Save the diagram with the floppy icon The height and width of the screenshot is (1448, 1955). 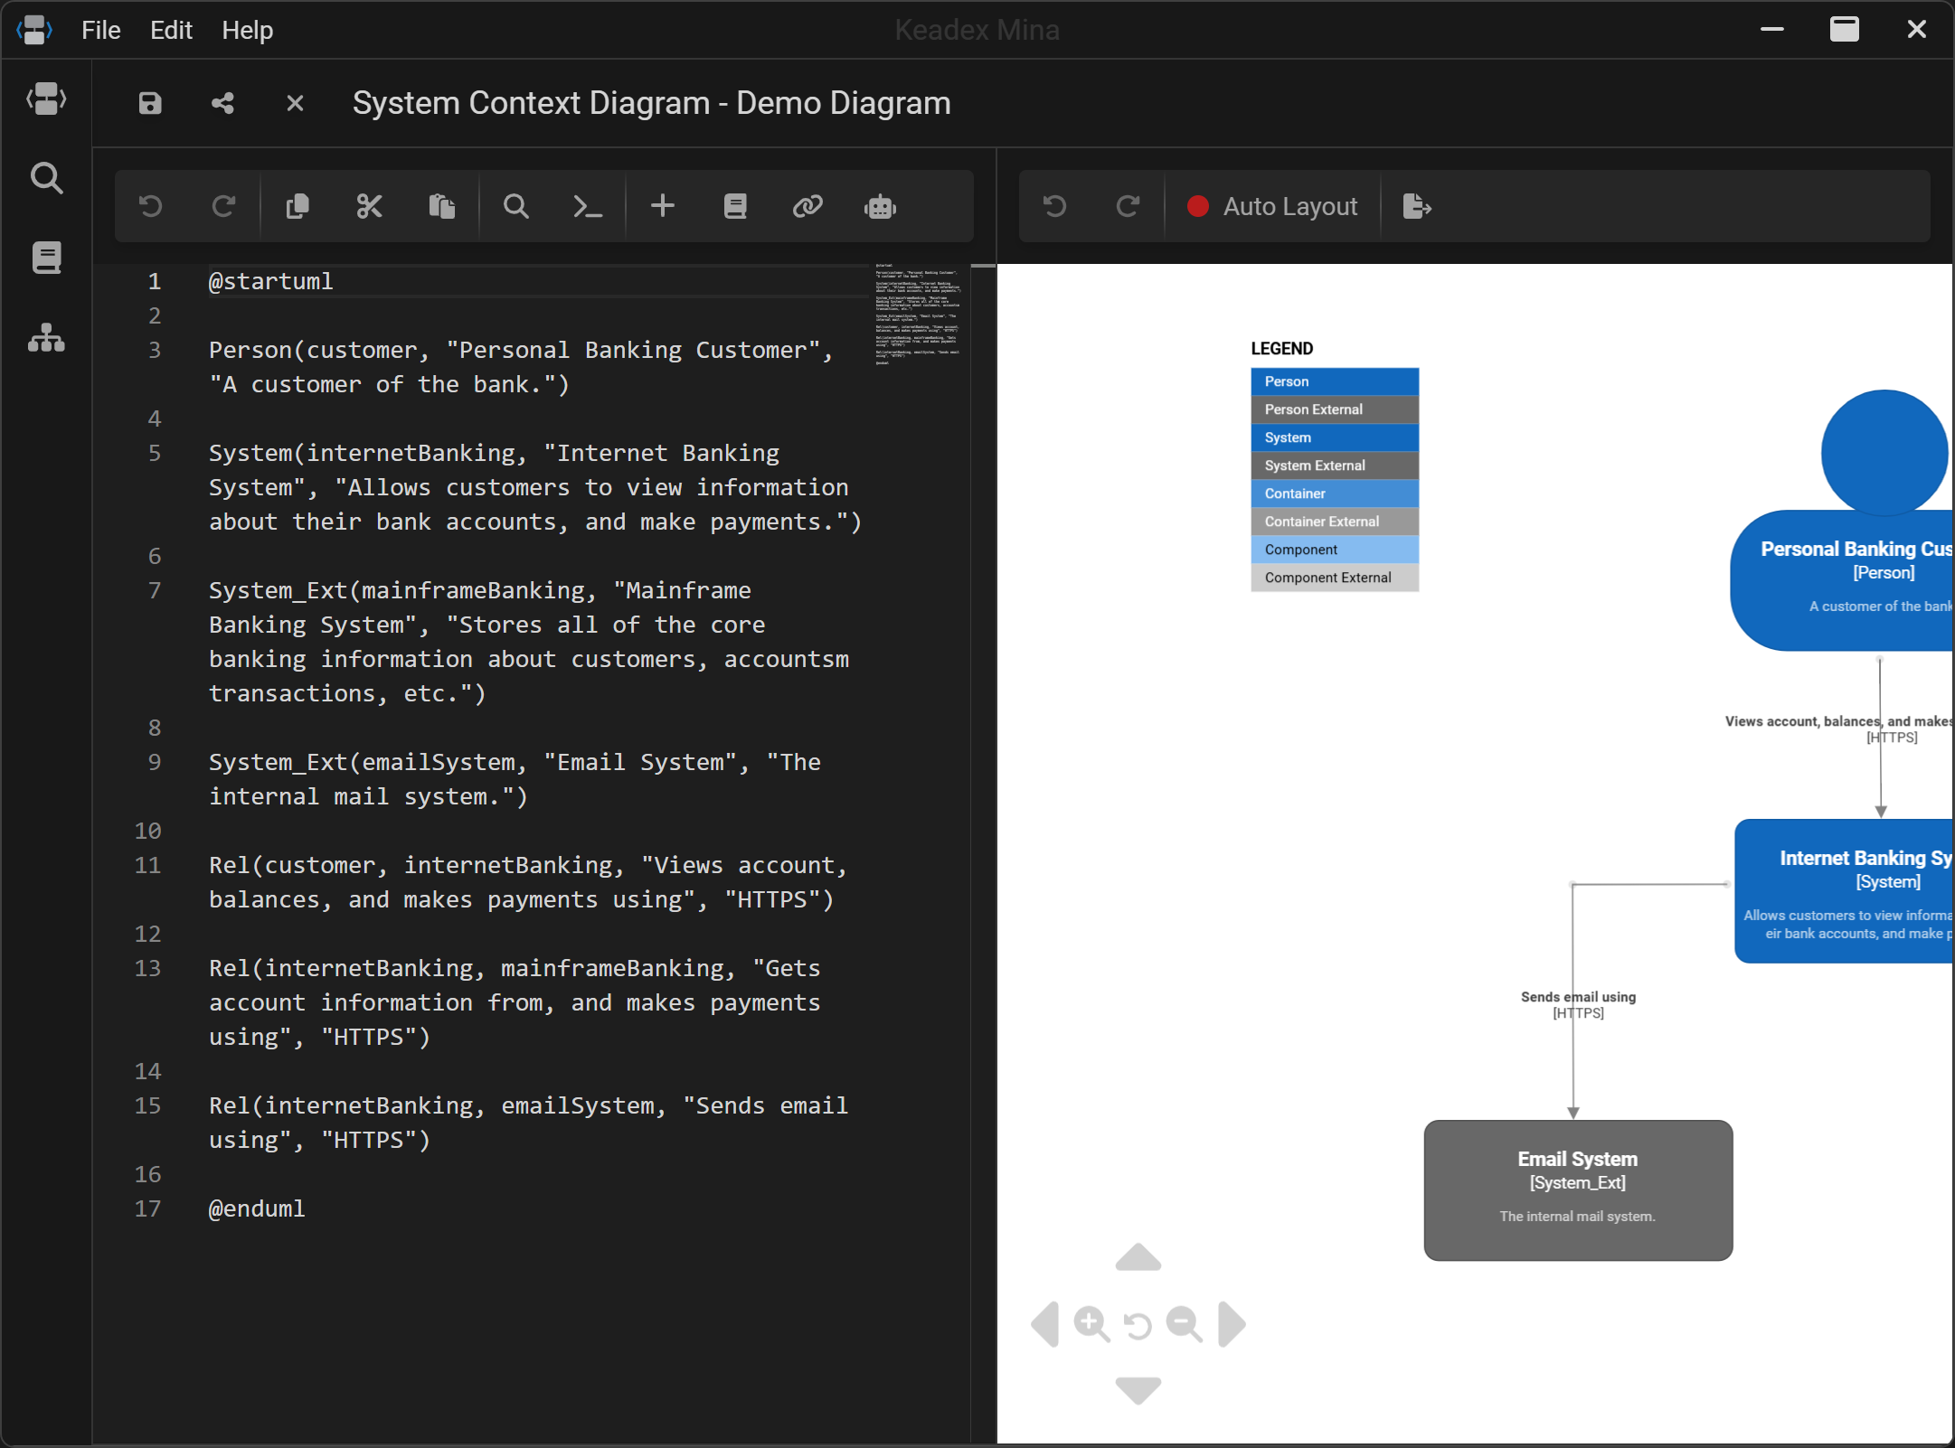[x=150, y=103]
